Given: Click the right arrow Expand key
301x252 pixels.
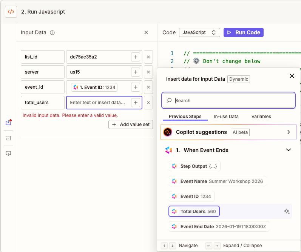Looking at the screenshot, I should pyautogui.click(x=217, y=246).
